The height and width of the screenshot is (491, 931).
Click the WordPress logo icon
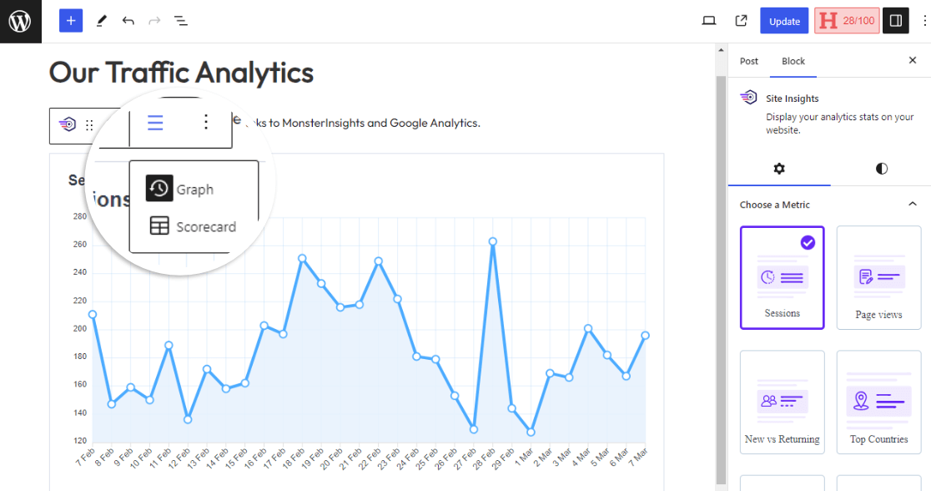(20, 21)
